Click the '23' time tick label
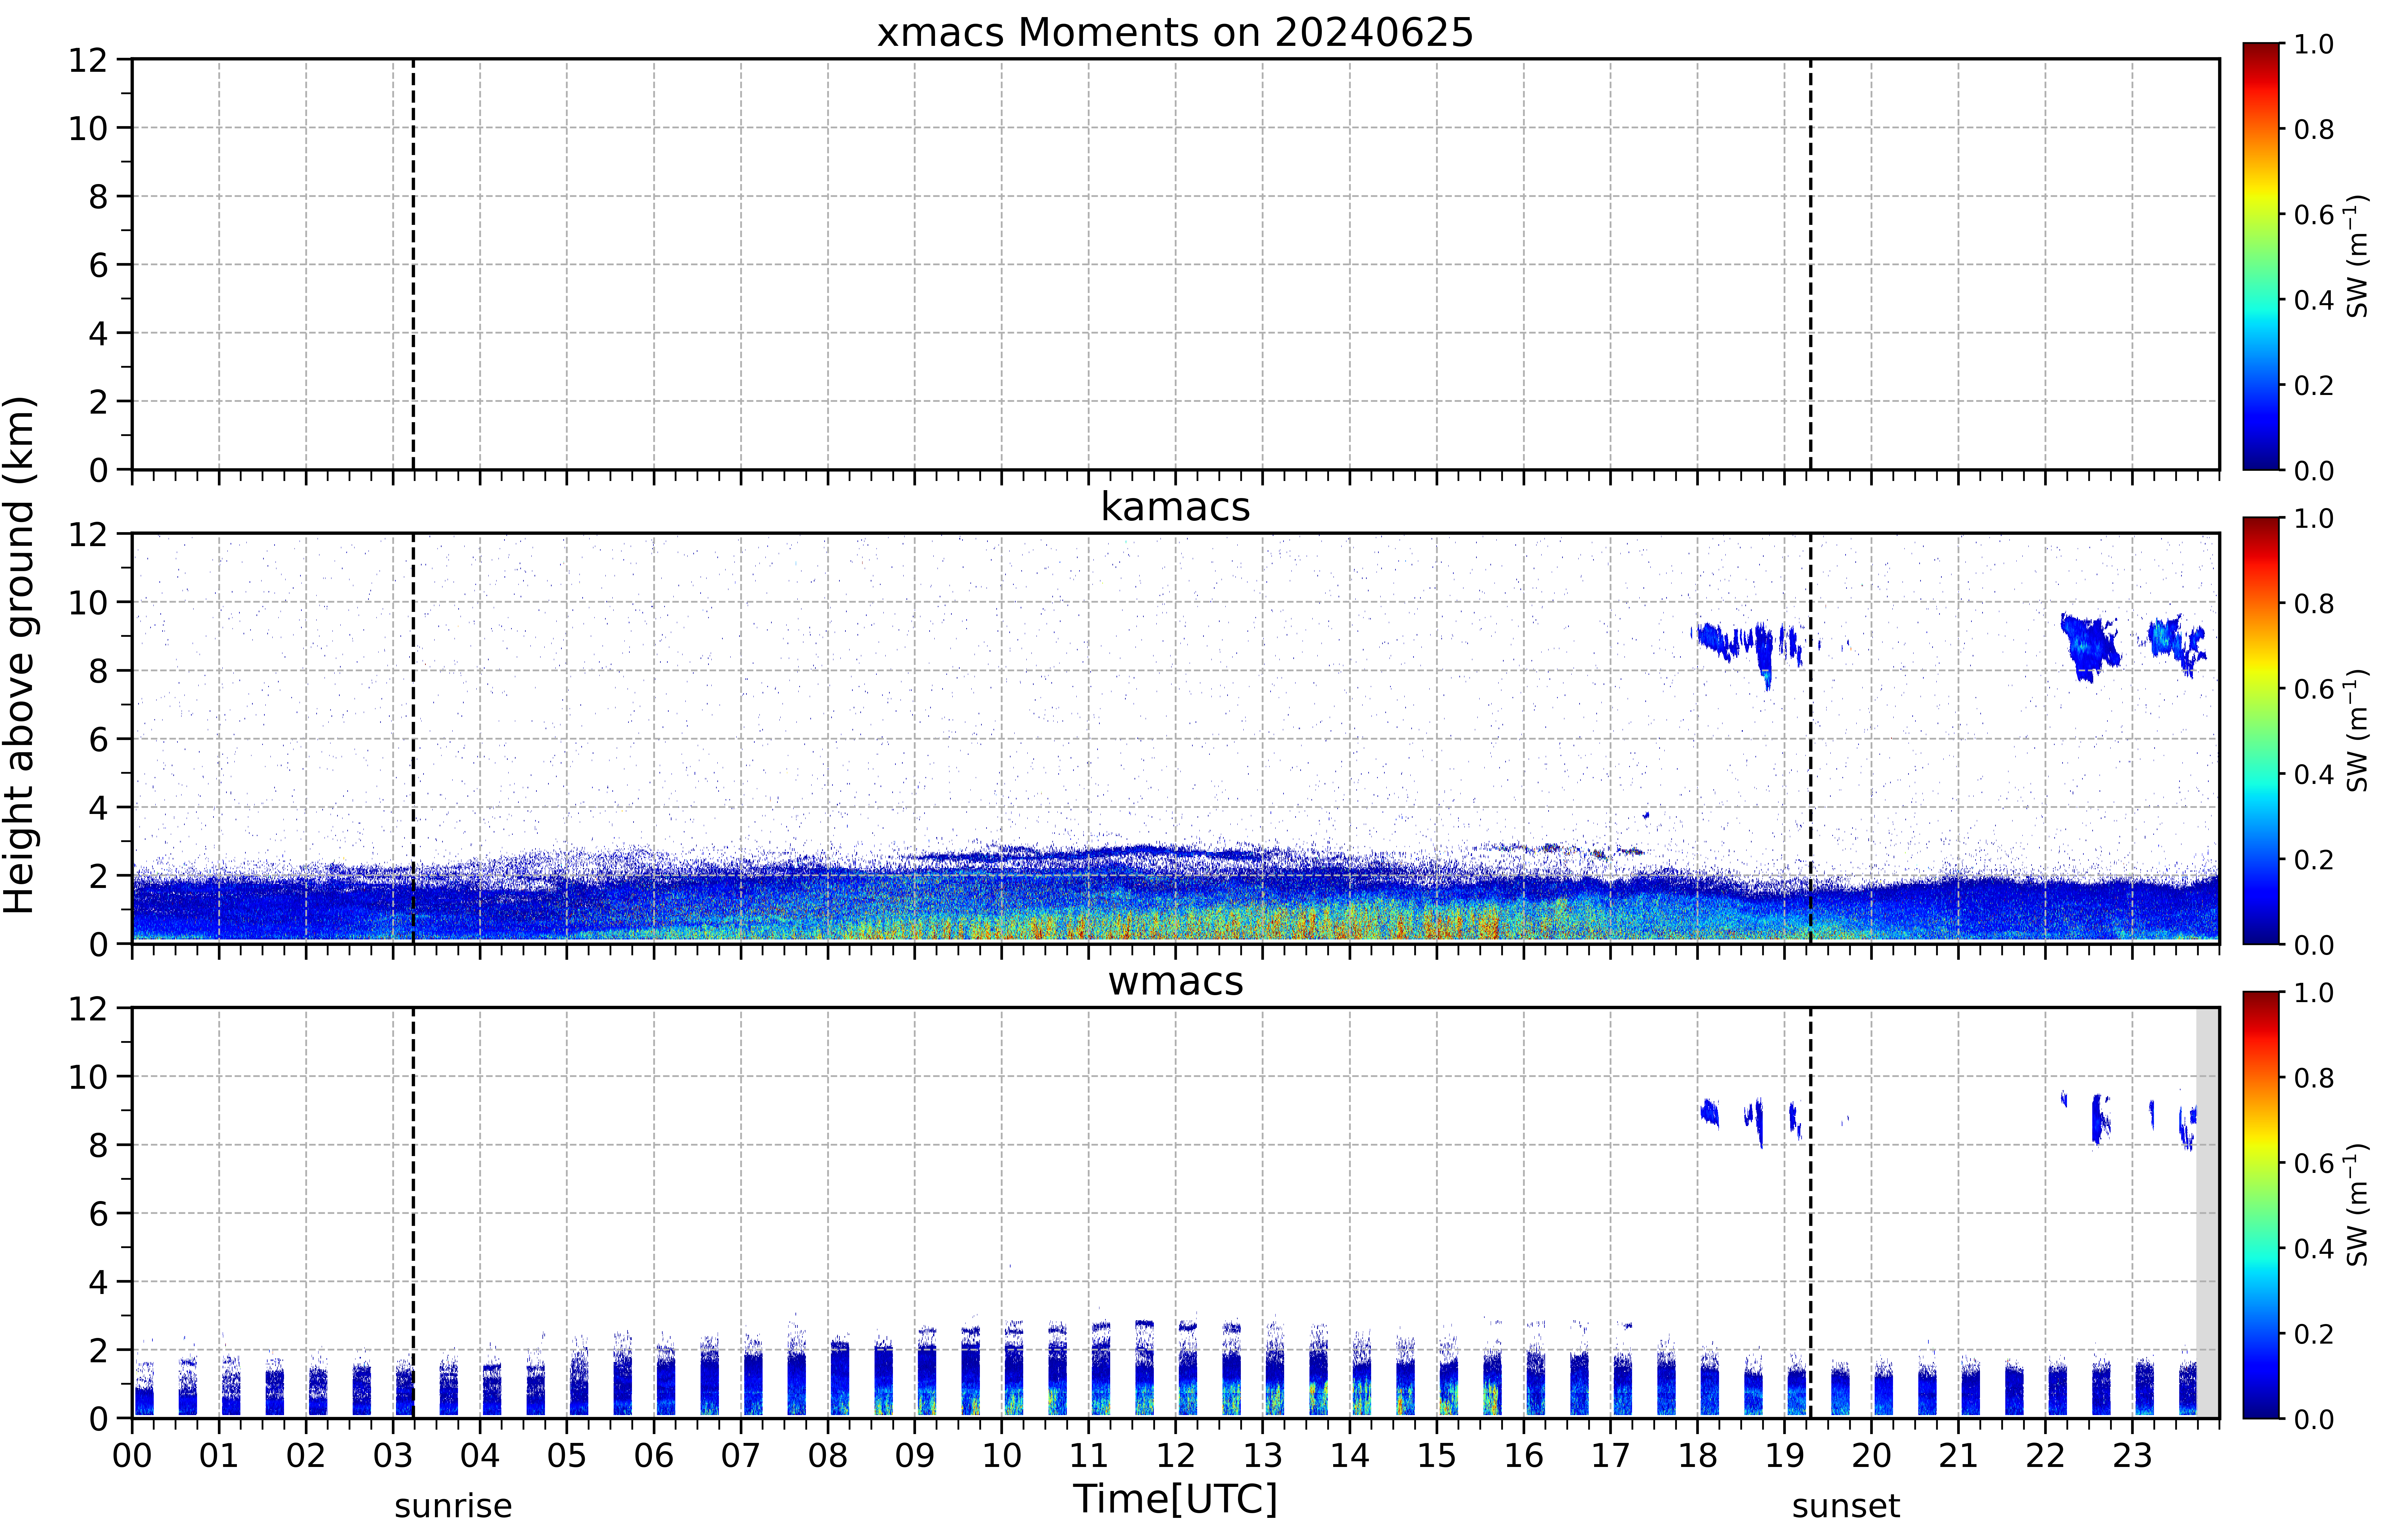This screenshot has height=1540, width=2388. click(2132, 1456)
